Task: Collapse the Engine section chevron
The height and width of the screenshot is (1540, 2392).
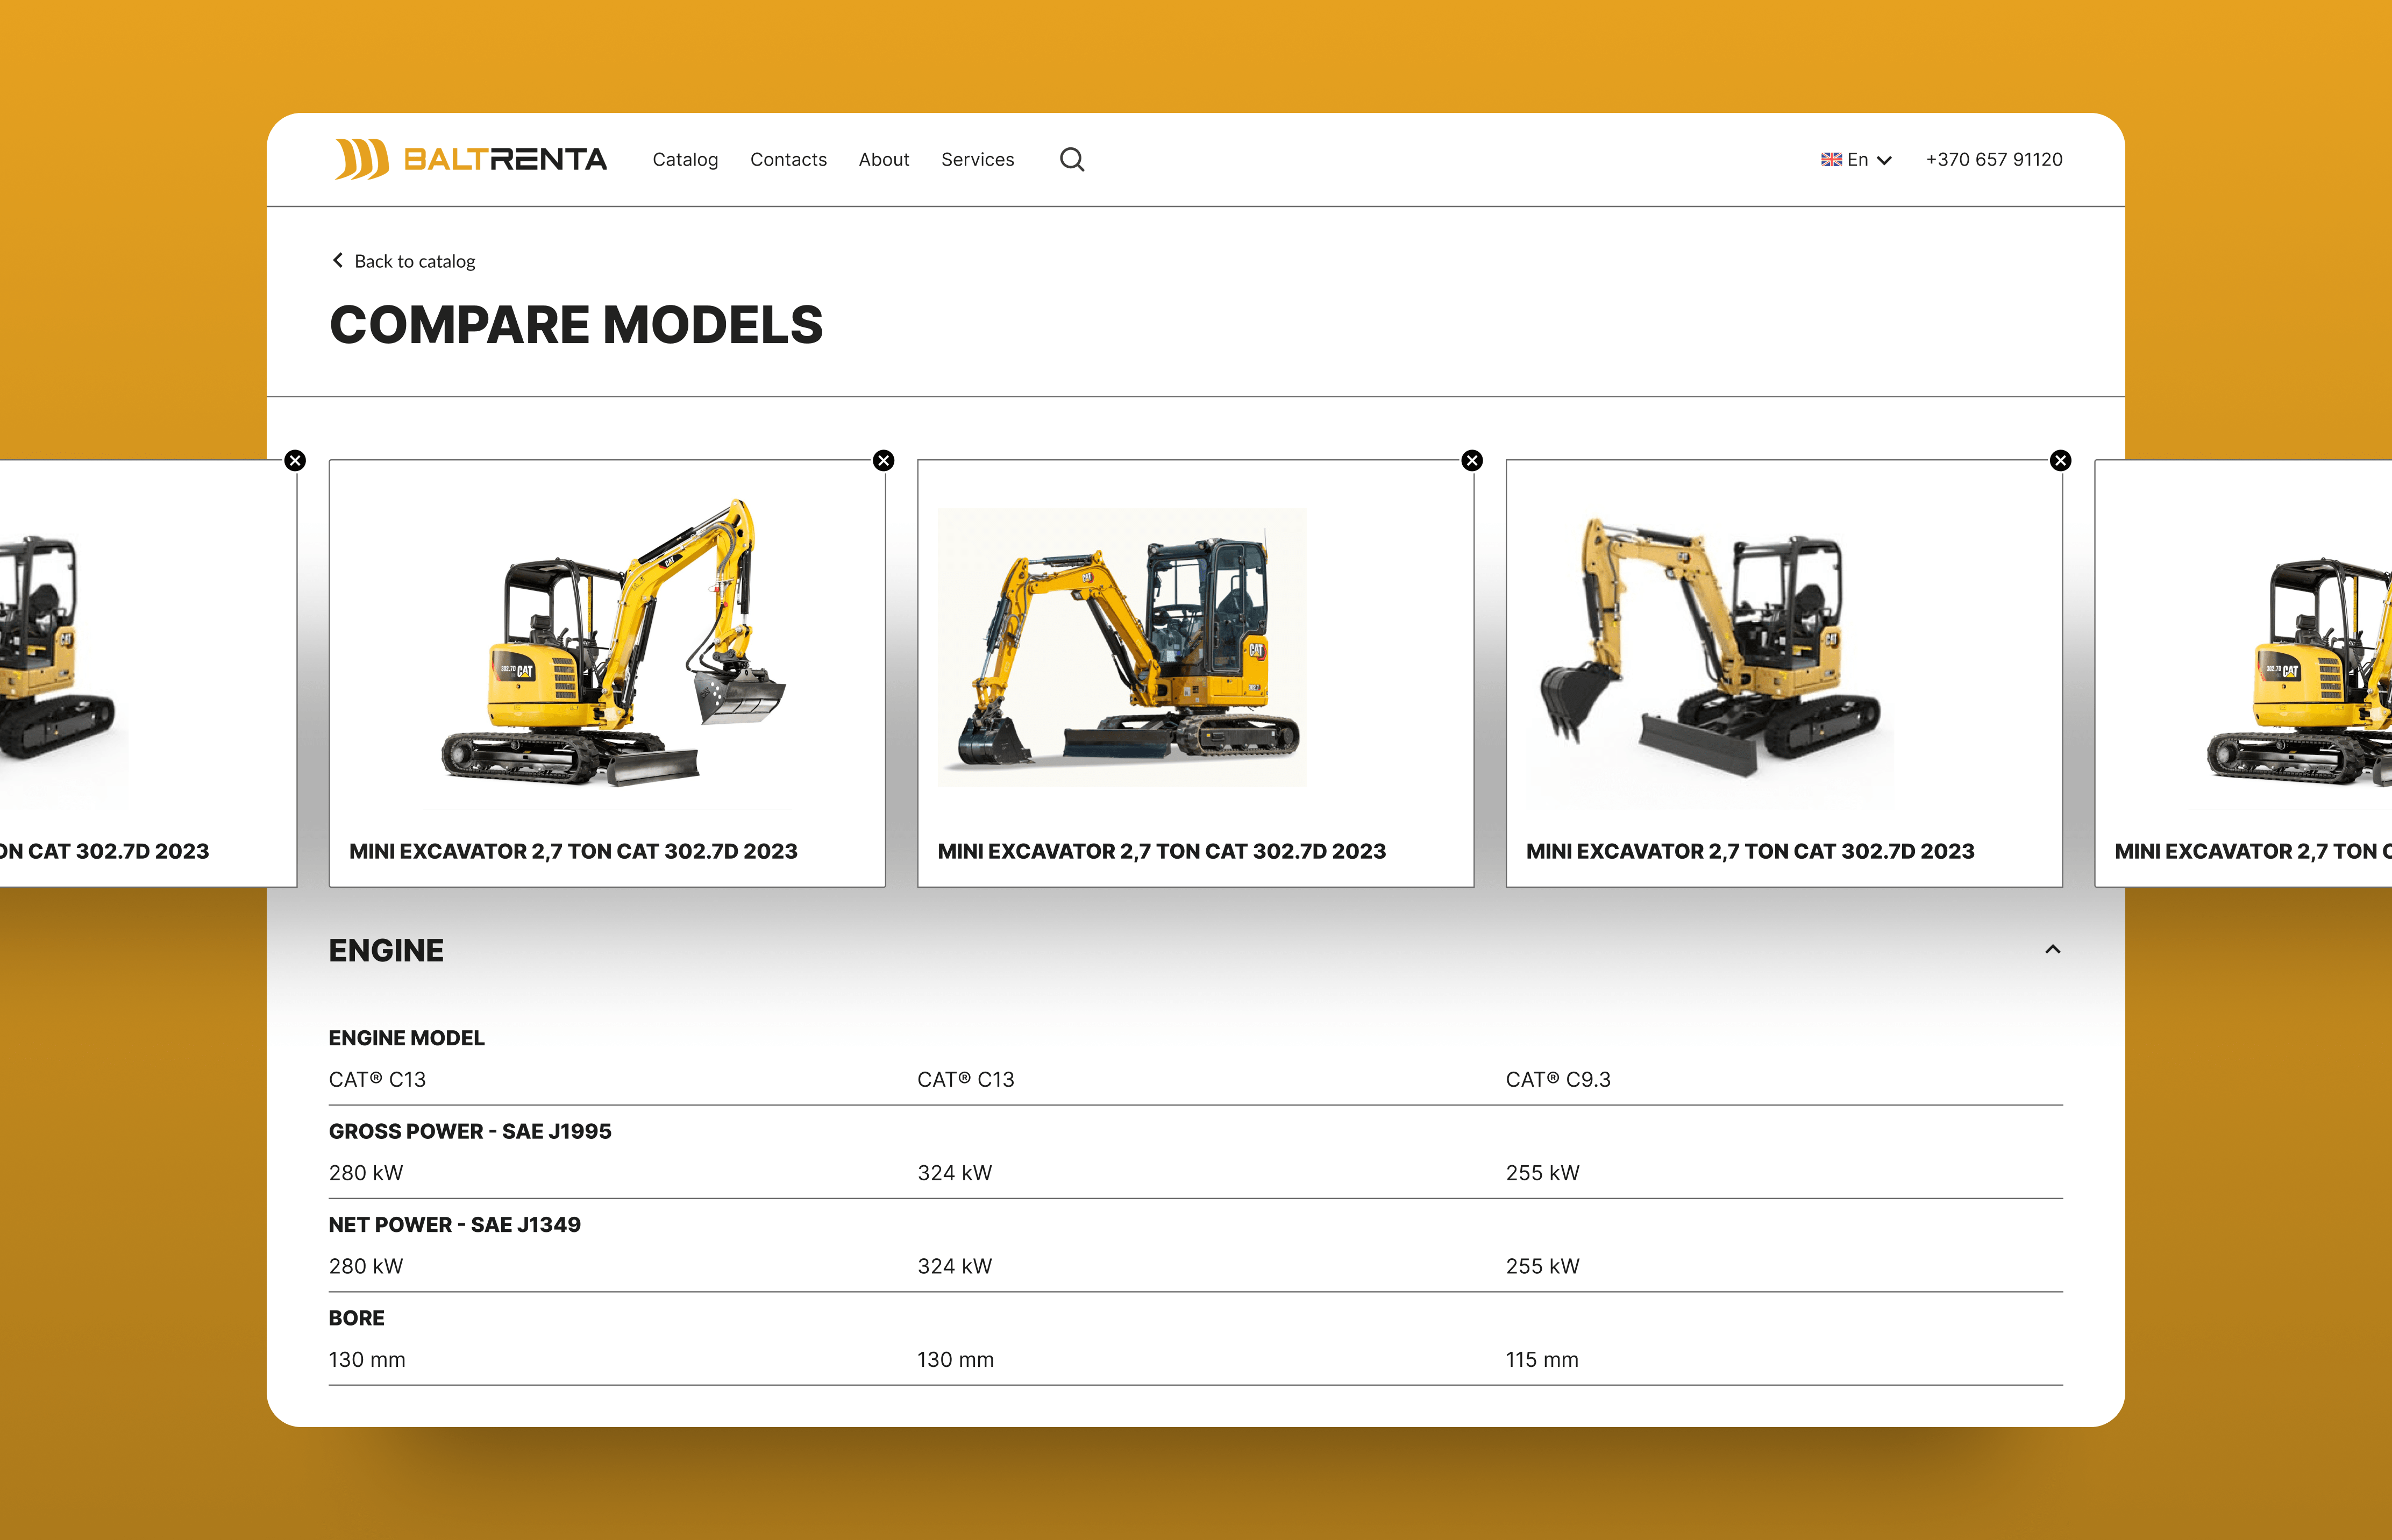Action: click(2053, 949)
